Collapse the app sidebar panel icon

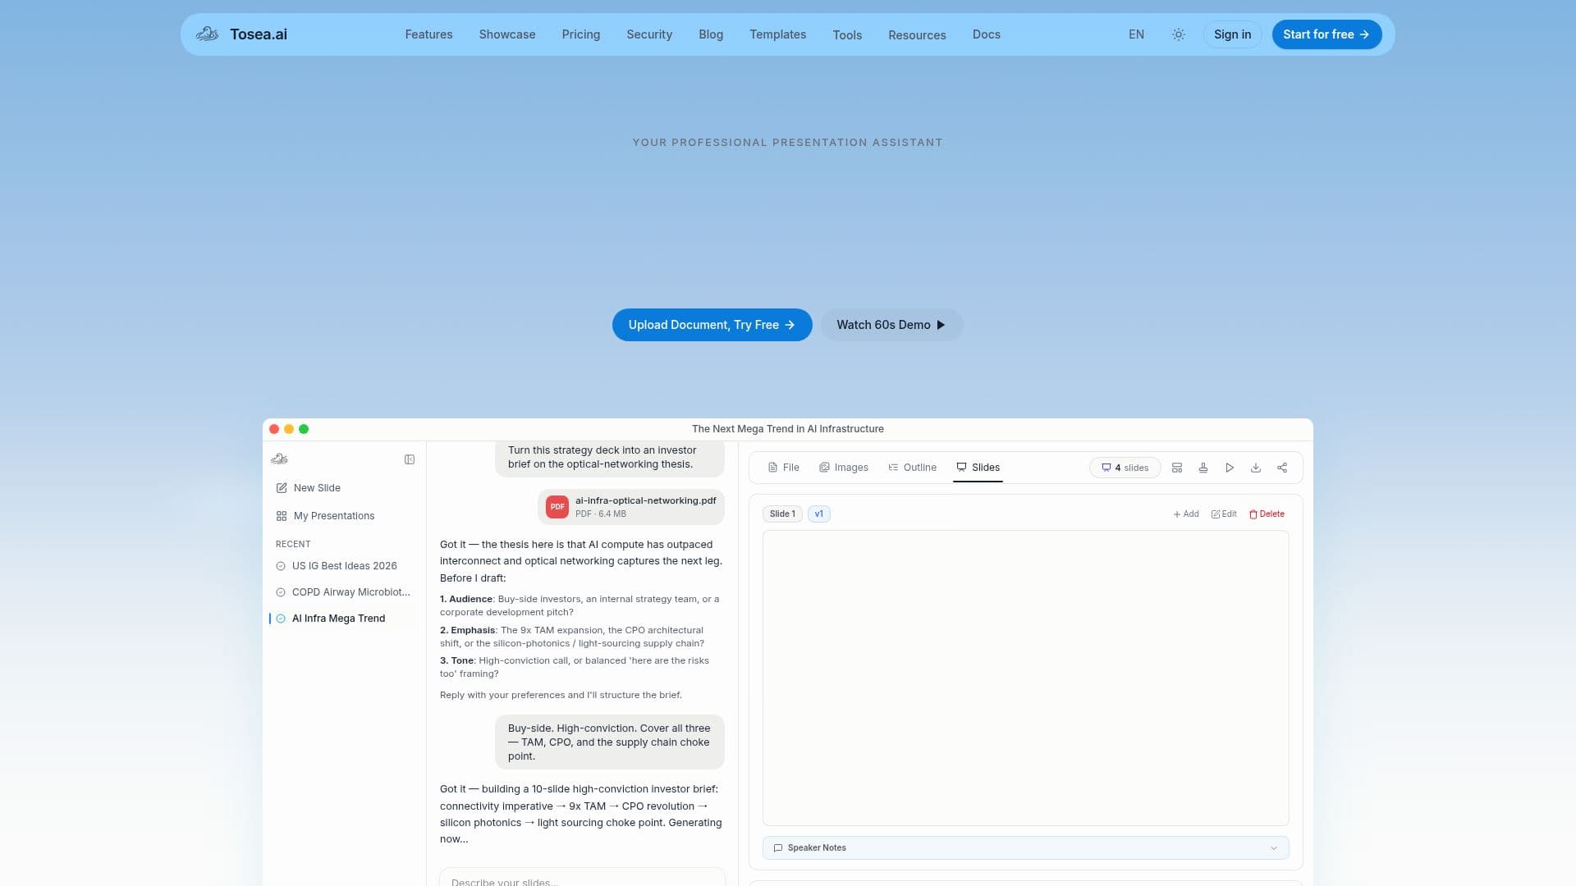pos(410,459)
